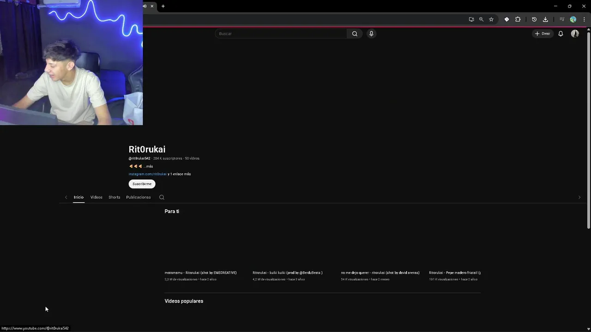Image resolution: width=591 pixels, height=332 pixels.
Task: Click the zoom magnifier icon in address bar
Action: pos(481,19)
